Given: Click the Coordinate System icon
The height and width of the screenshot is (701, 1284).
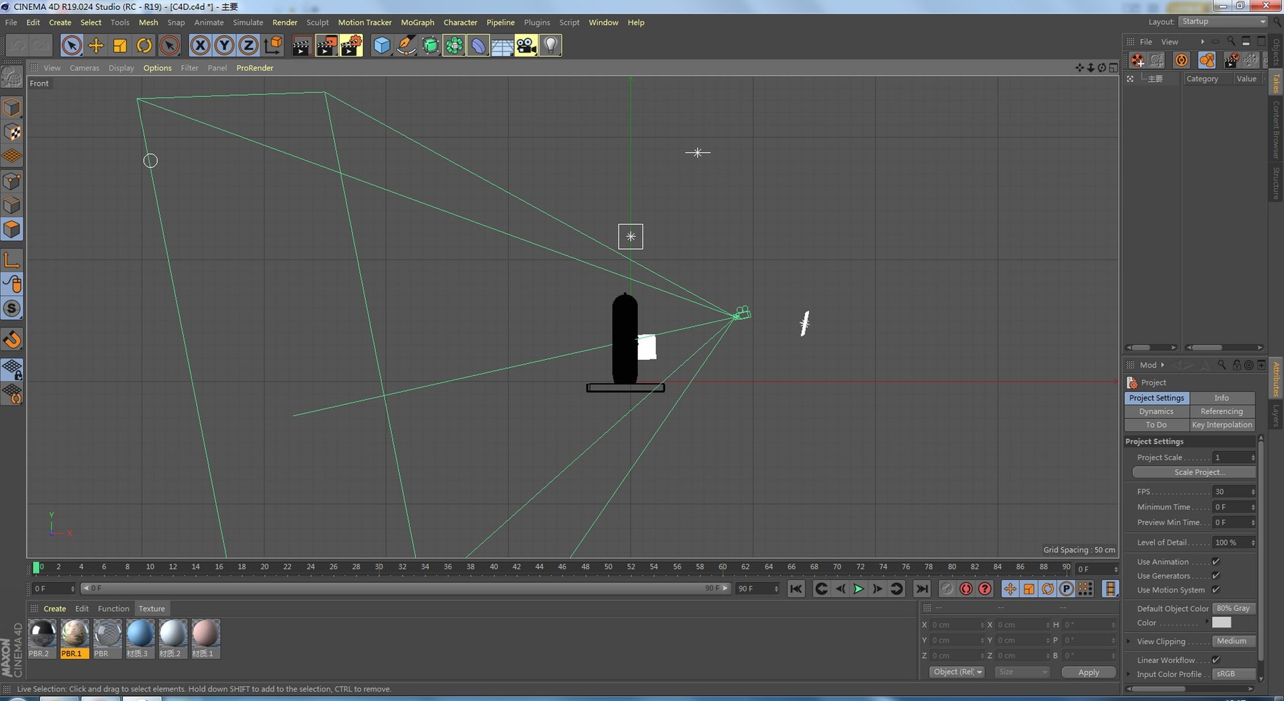Looking at the screenshot, I should tap(272, 45).
